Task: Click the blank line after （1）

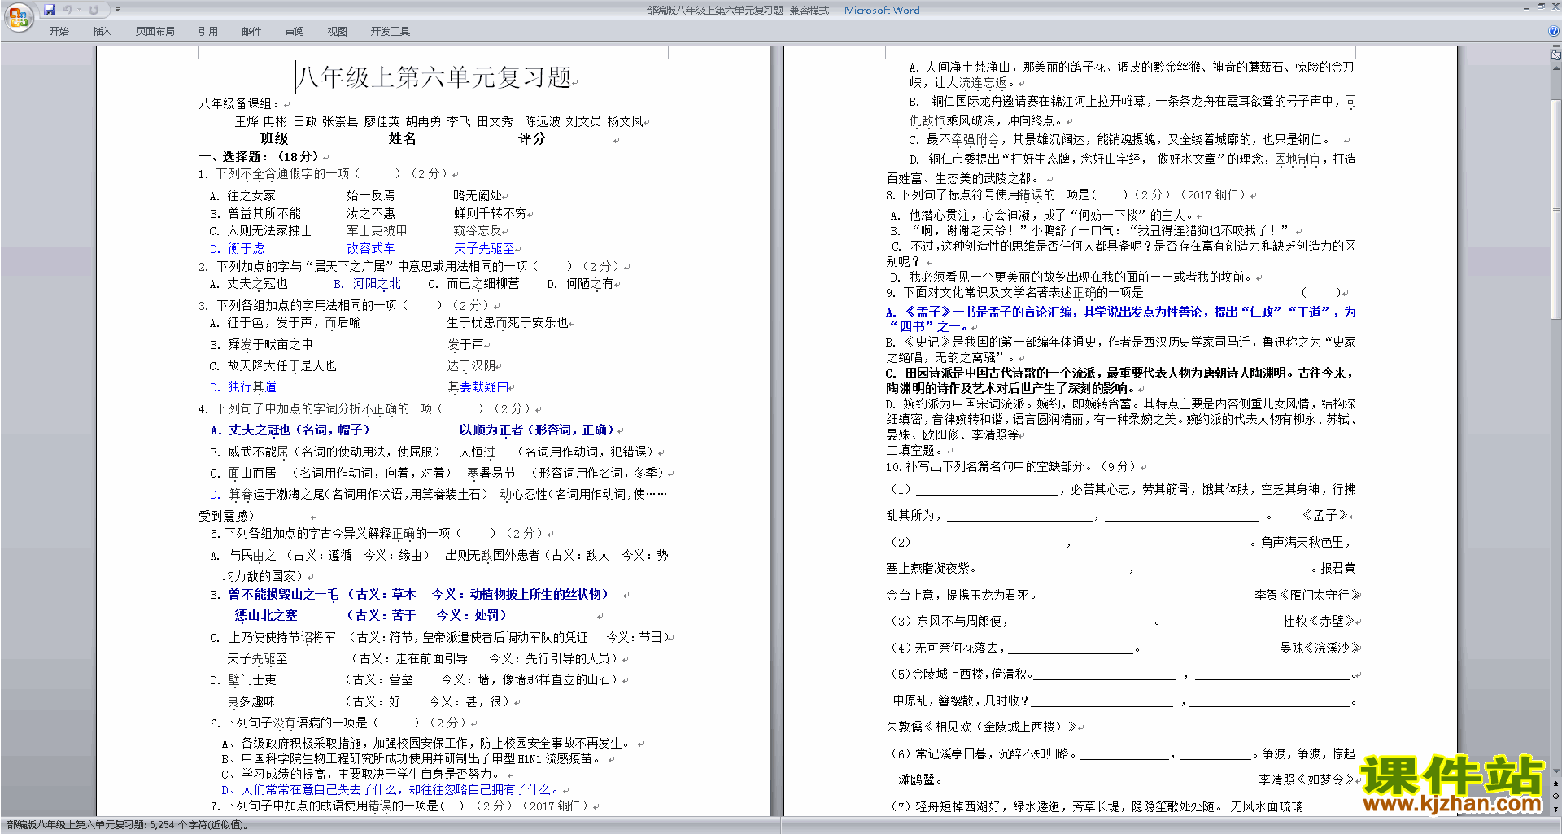Action: pyautogui.click(x=987, y=490)
